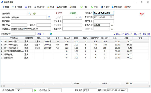Go to next order with 下张

(x=94, y=7)
